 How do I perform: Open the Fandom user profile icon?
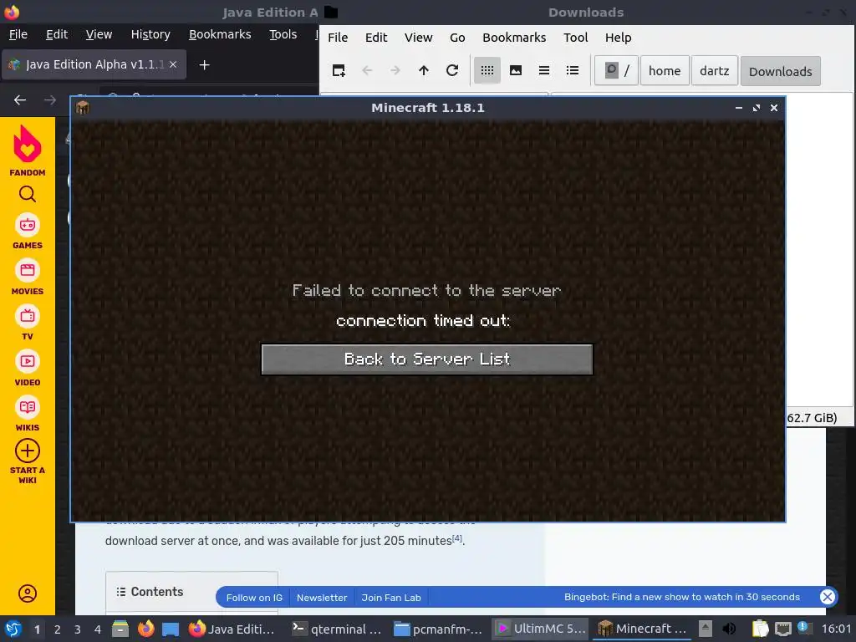pos(28,594)
